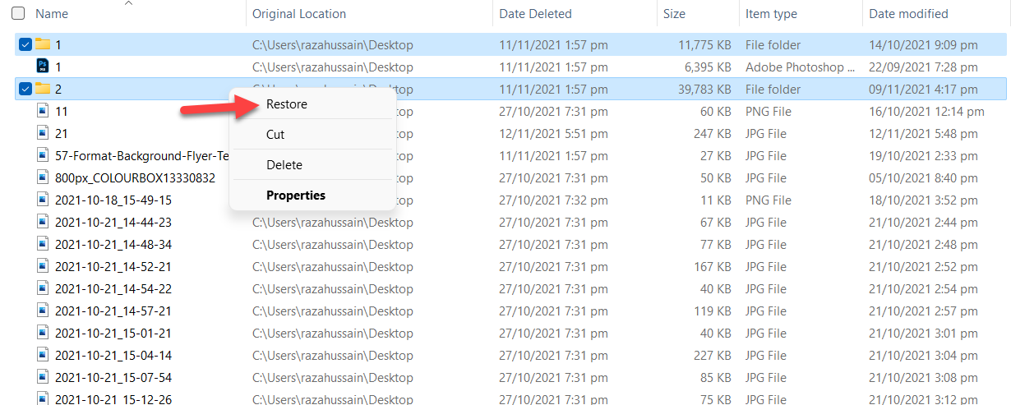Image resolution: width=1011 pixels, height=405 pixels.
Task: Click the folder icon for folder 2
Action: (x=43, y=89)
